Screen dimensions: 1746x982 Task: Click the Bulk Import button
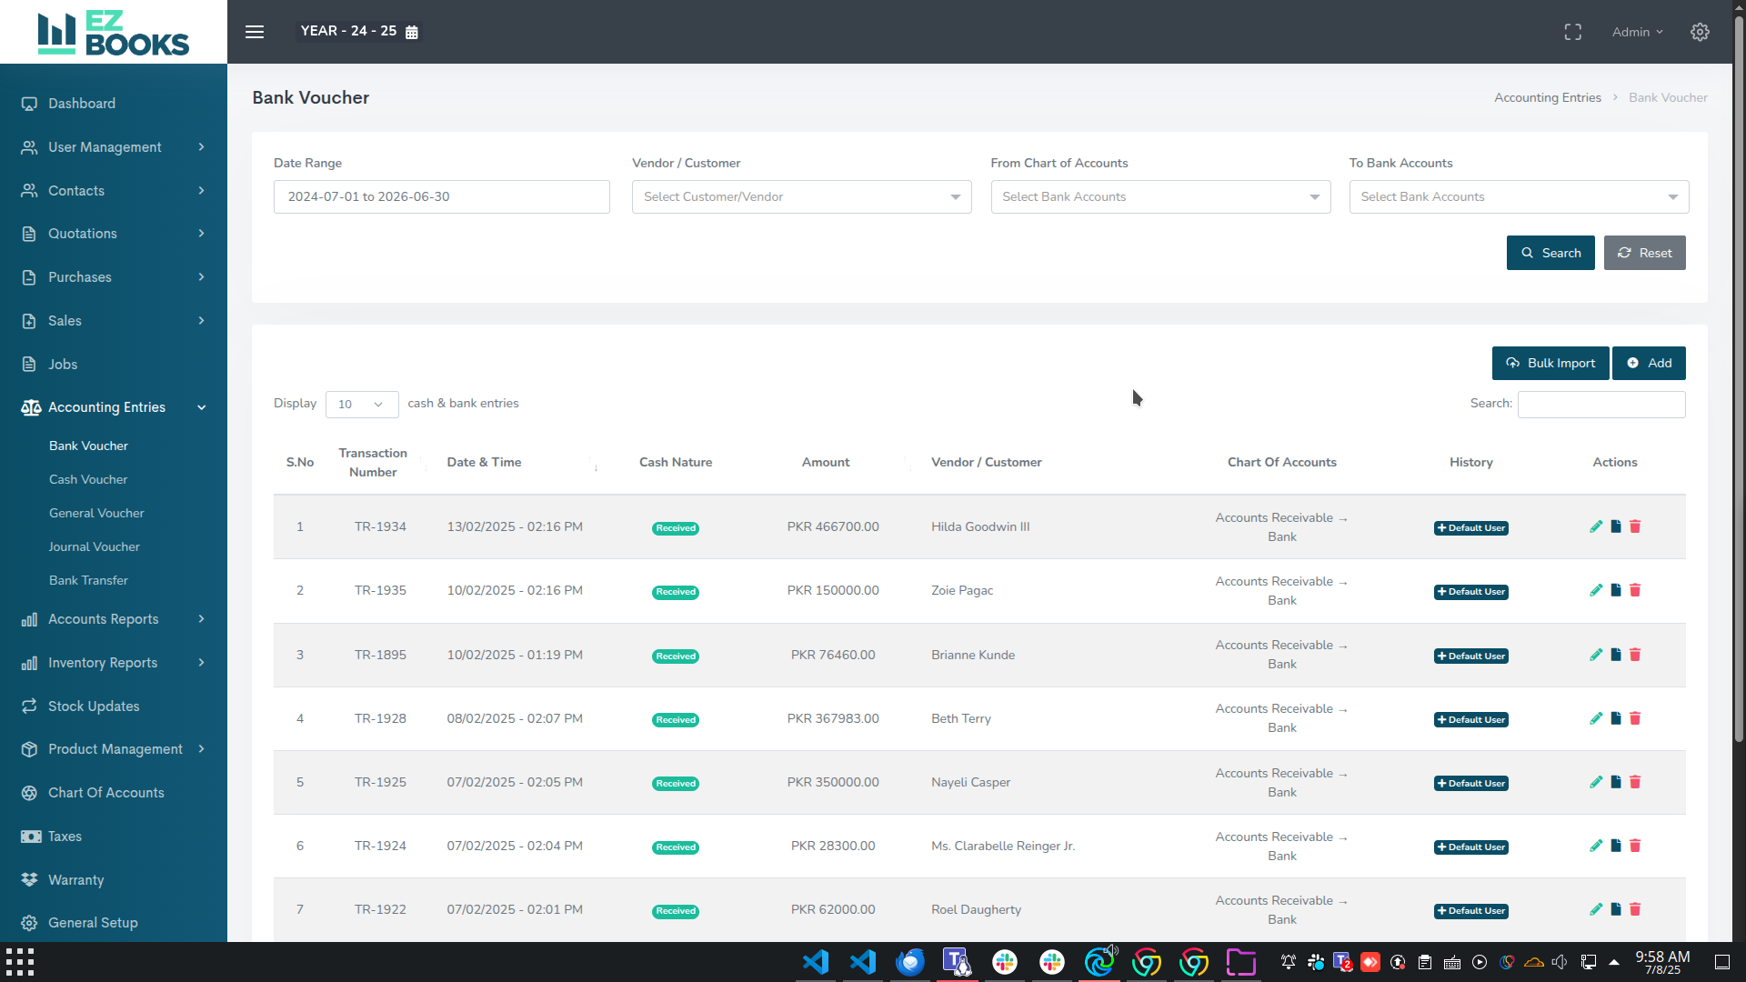tap(1550, 363)
